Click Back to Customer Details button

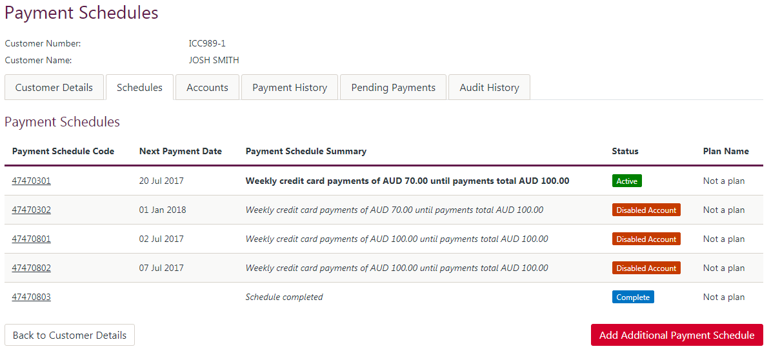(x=70, y=336)
